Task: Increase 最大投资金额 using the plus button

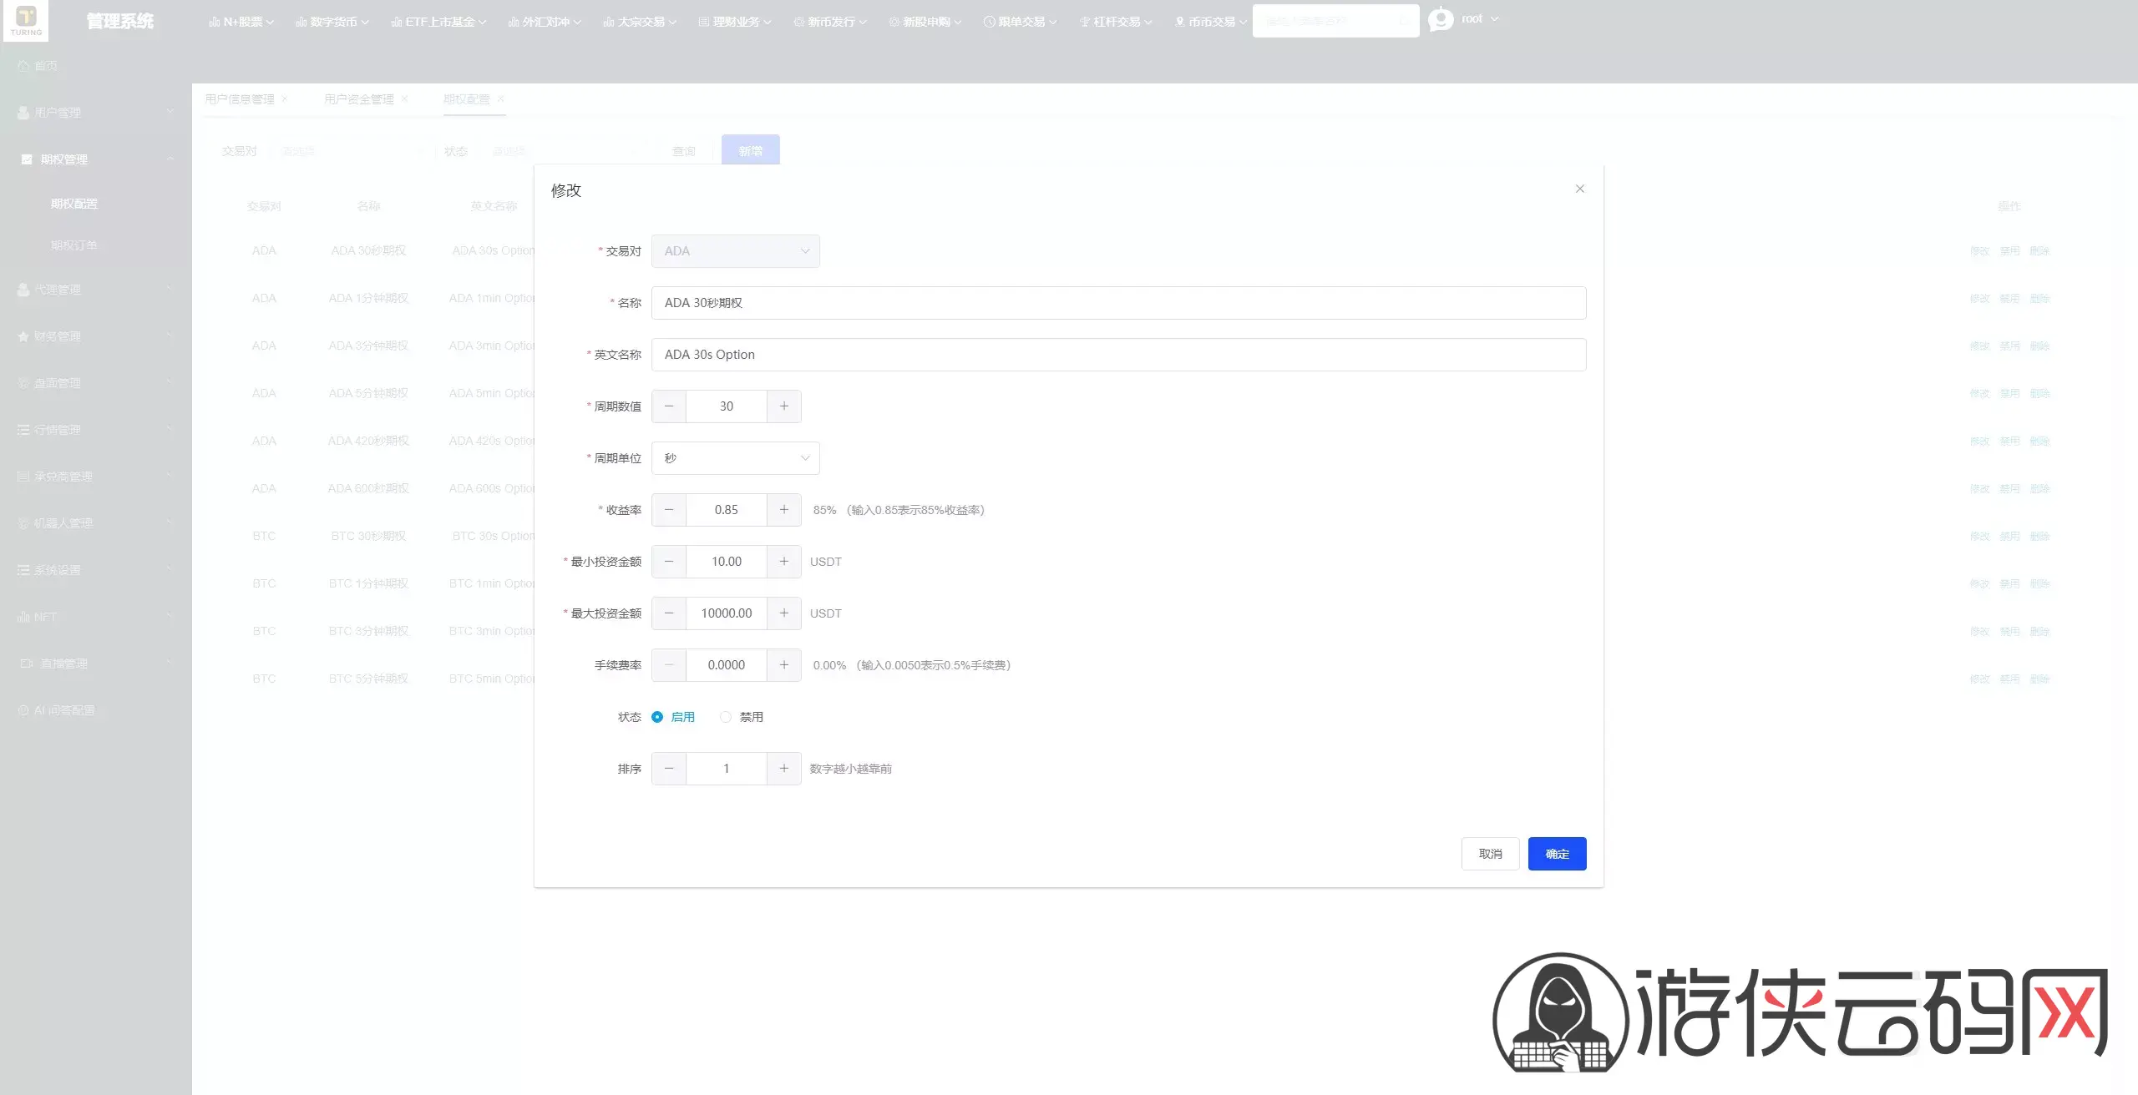Action: click(784, 613)
